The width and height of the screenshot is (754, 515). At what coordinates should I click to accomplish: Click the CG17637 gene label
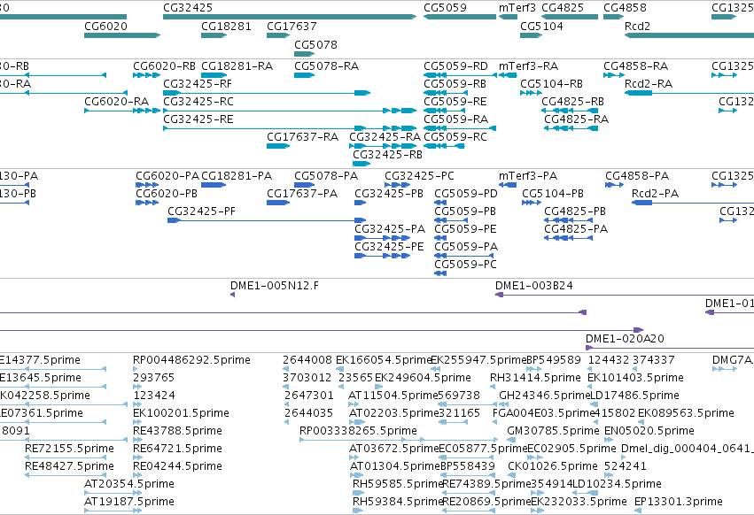click(x=291, y=26)
